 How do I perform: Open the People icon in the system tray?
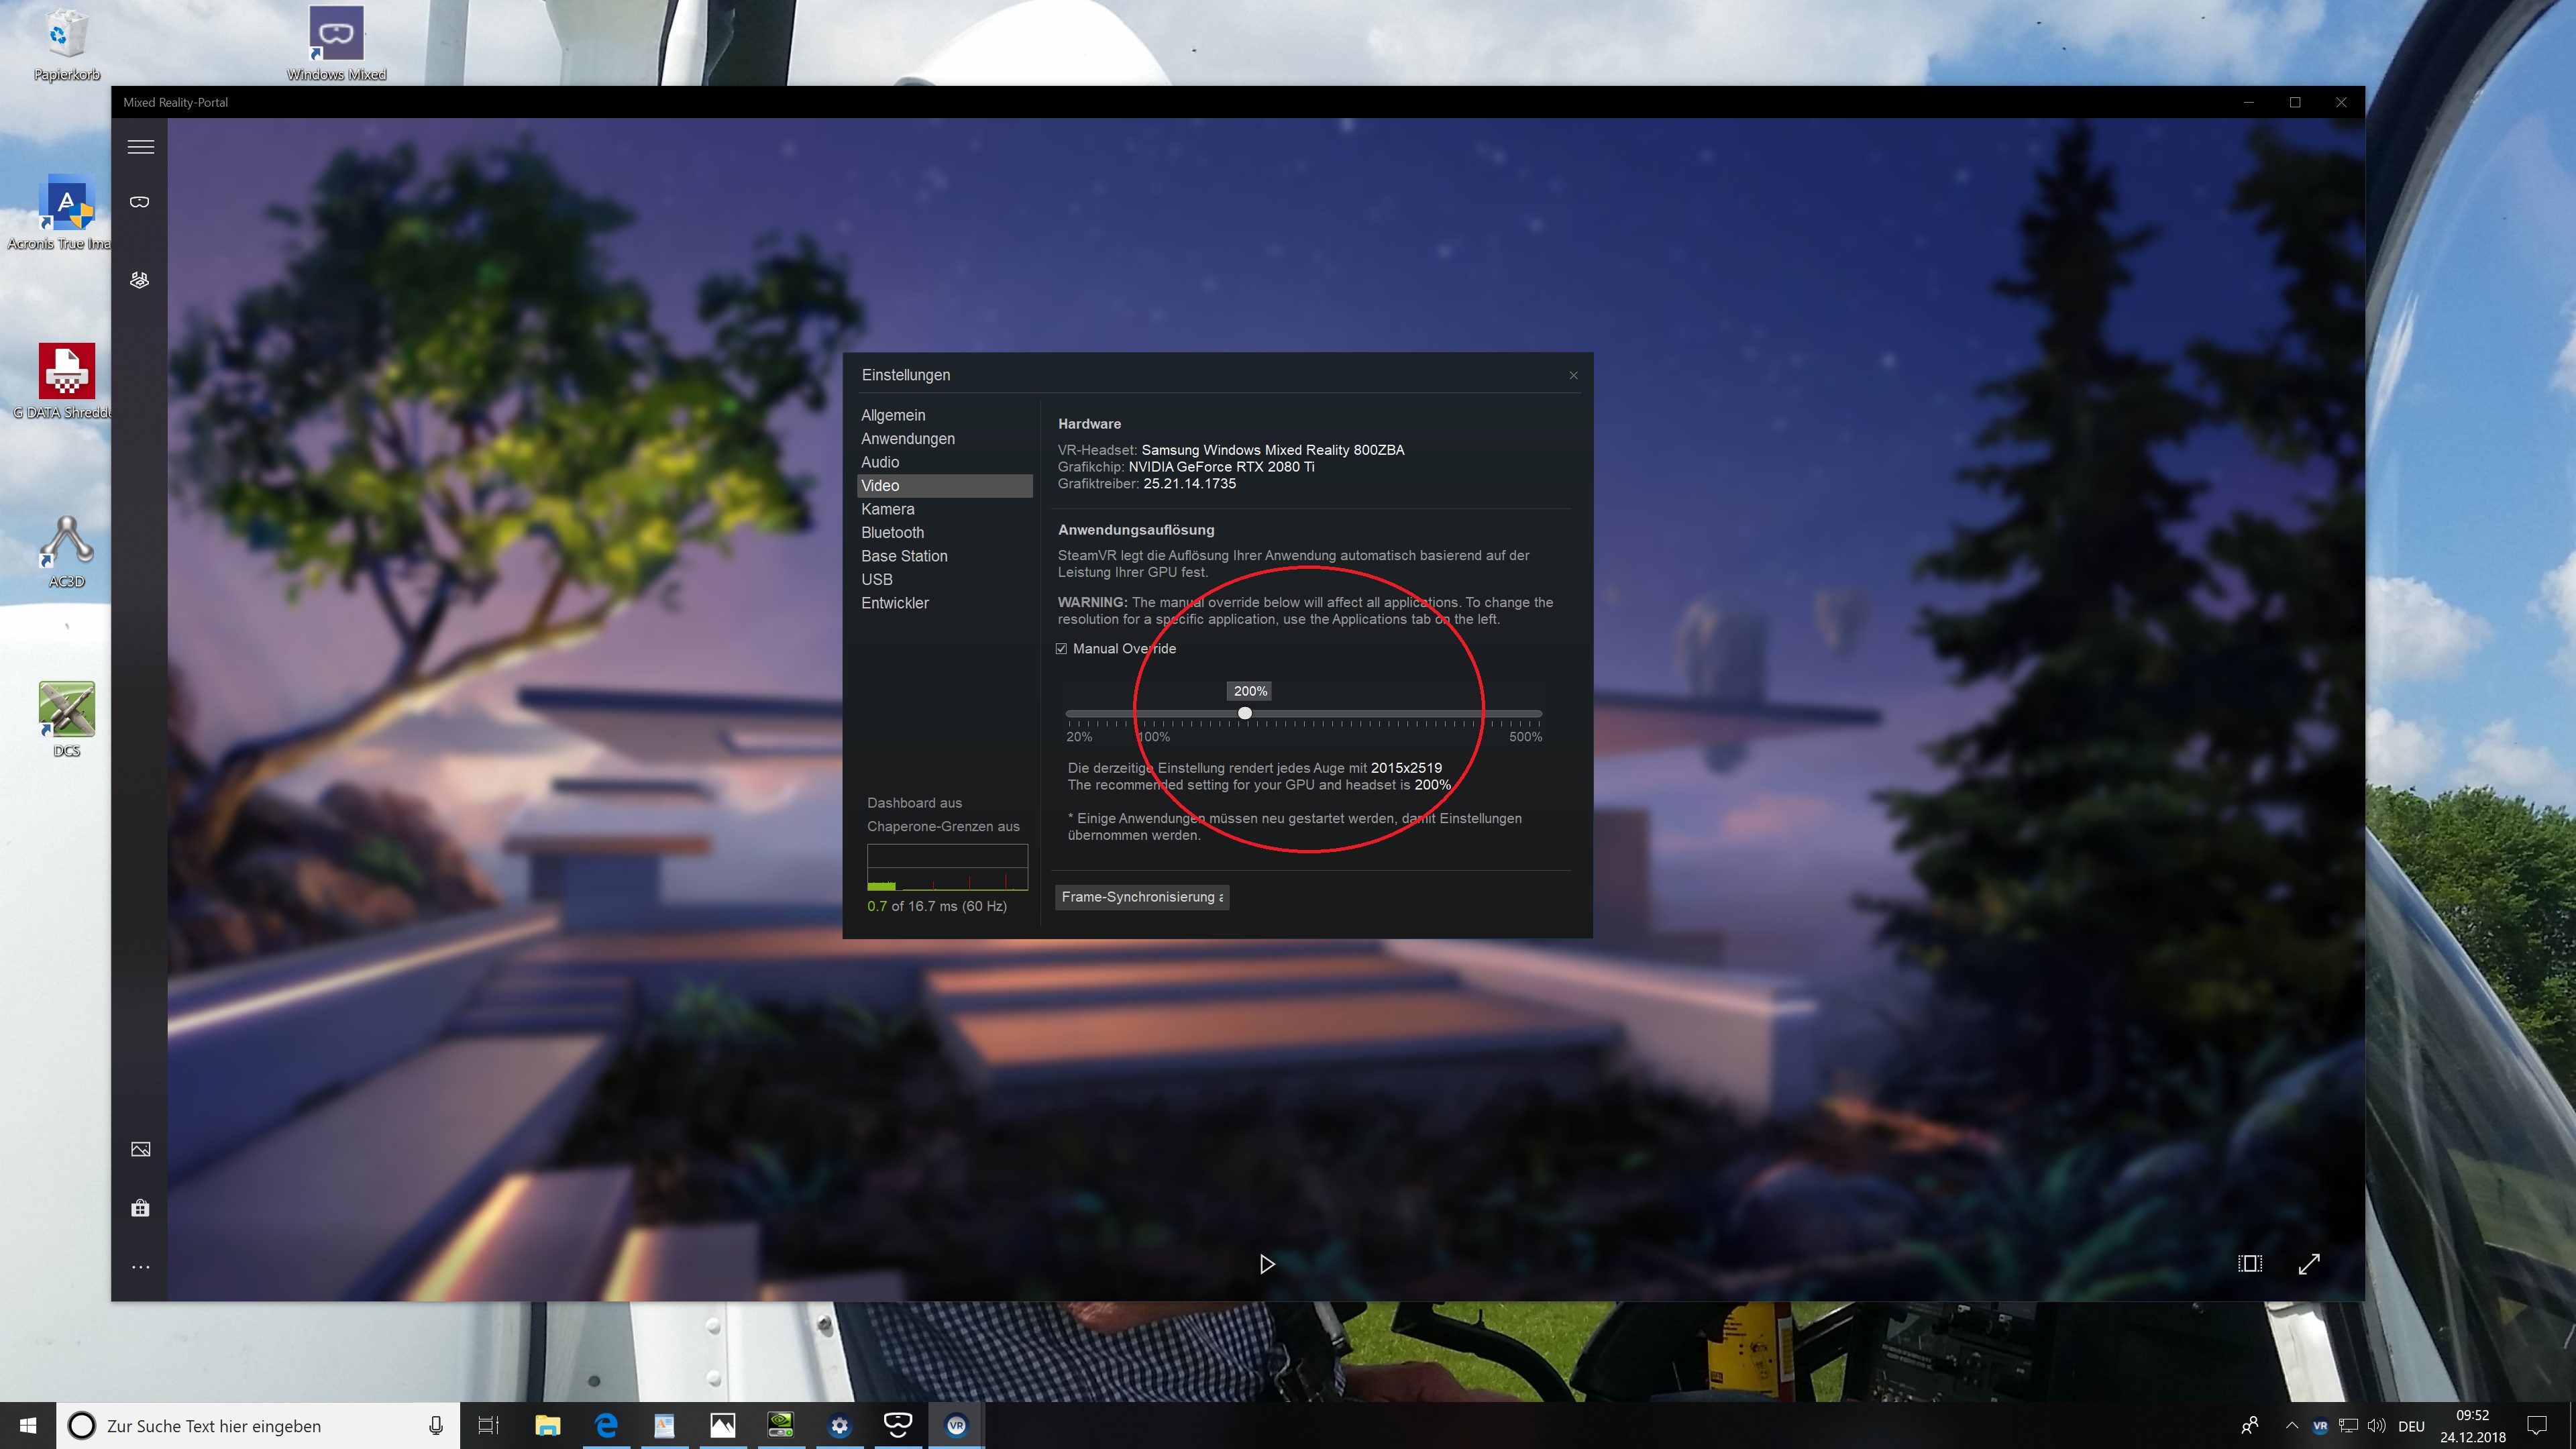(2250, 1425)
